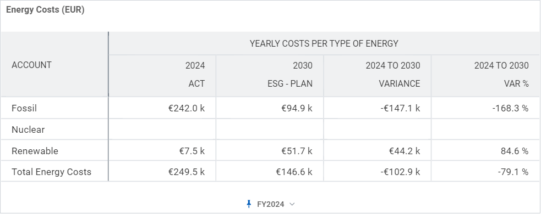This screenshot has height=214, width=541.
Task: Open the FY2024 dropdown chevron
Action: (x=292, y=204)
